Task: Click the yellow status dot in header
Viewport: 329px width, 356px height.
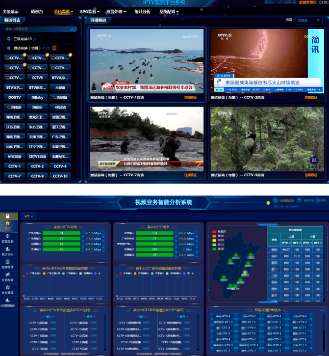Action: pos(268,203)
